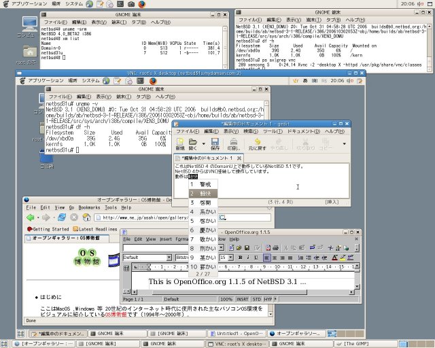435x348 pixels.
Task: Toggle HYP hyperlink mode in OpenOffice
Action: [268, 299]
